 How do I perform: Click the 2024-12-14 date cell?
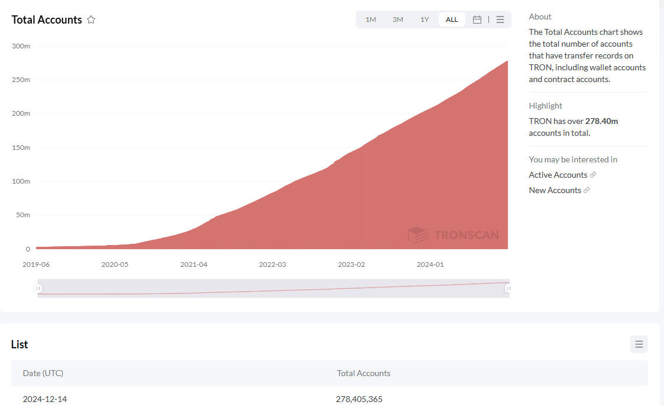(45, 399)
